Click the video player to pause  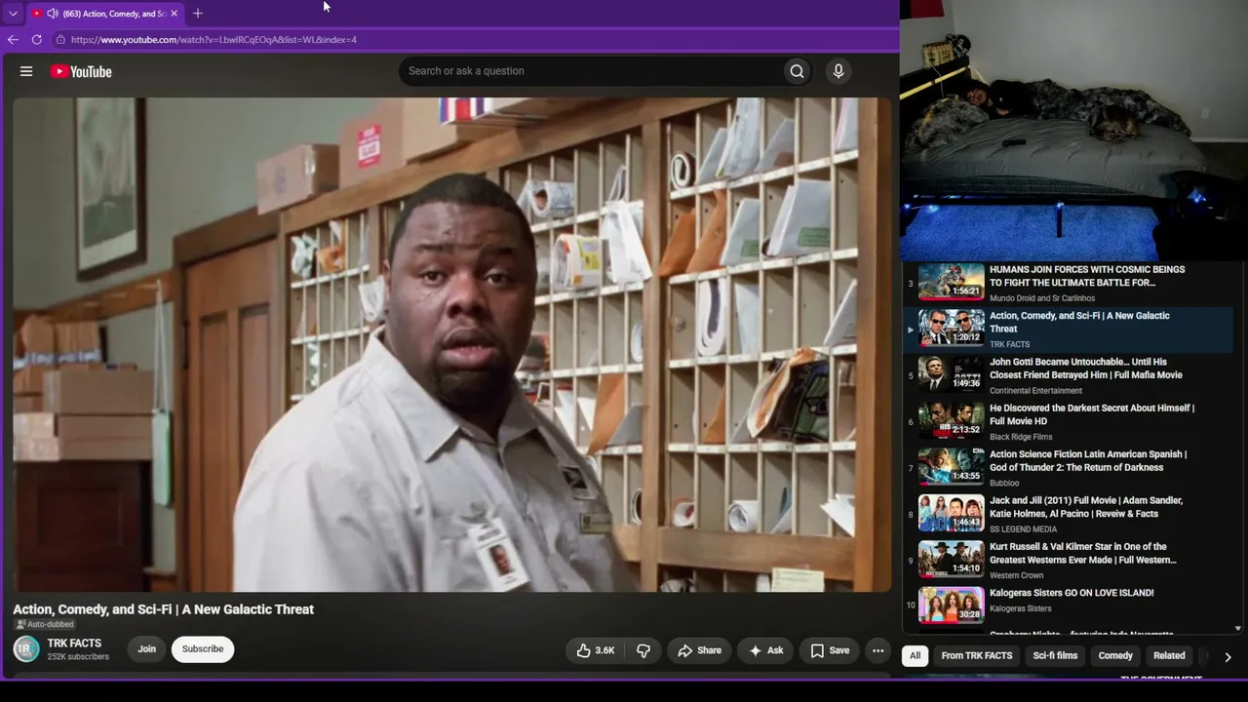(x=451, y=344)
